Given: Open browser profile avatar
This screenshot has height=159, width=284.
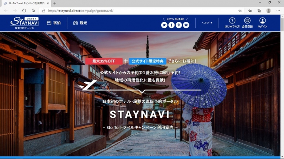Looking at the screenshot, I should (269, 11).
